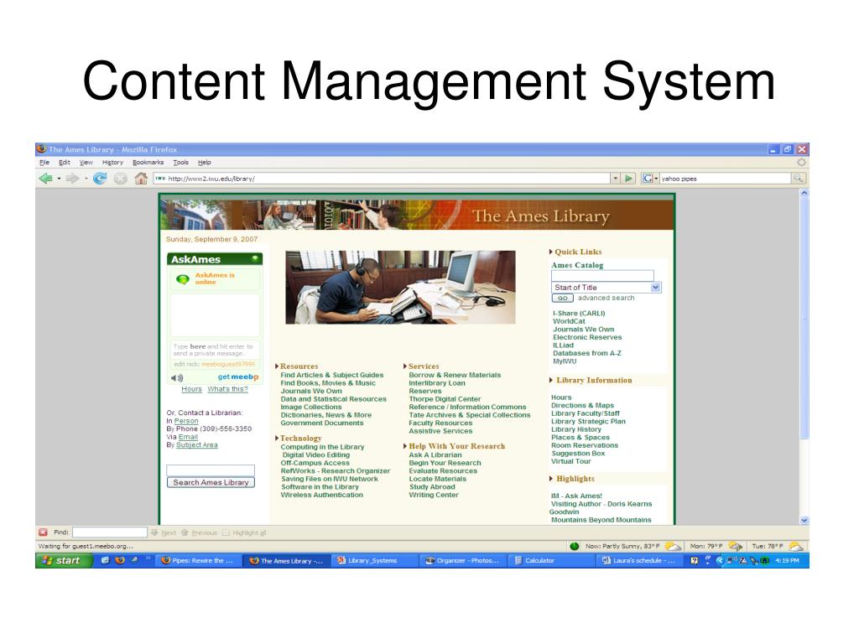Open the Help menu
This screenshot has height=644, width=859.
[205, 163]
